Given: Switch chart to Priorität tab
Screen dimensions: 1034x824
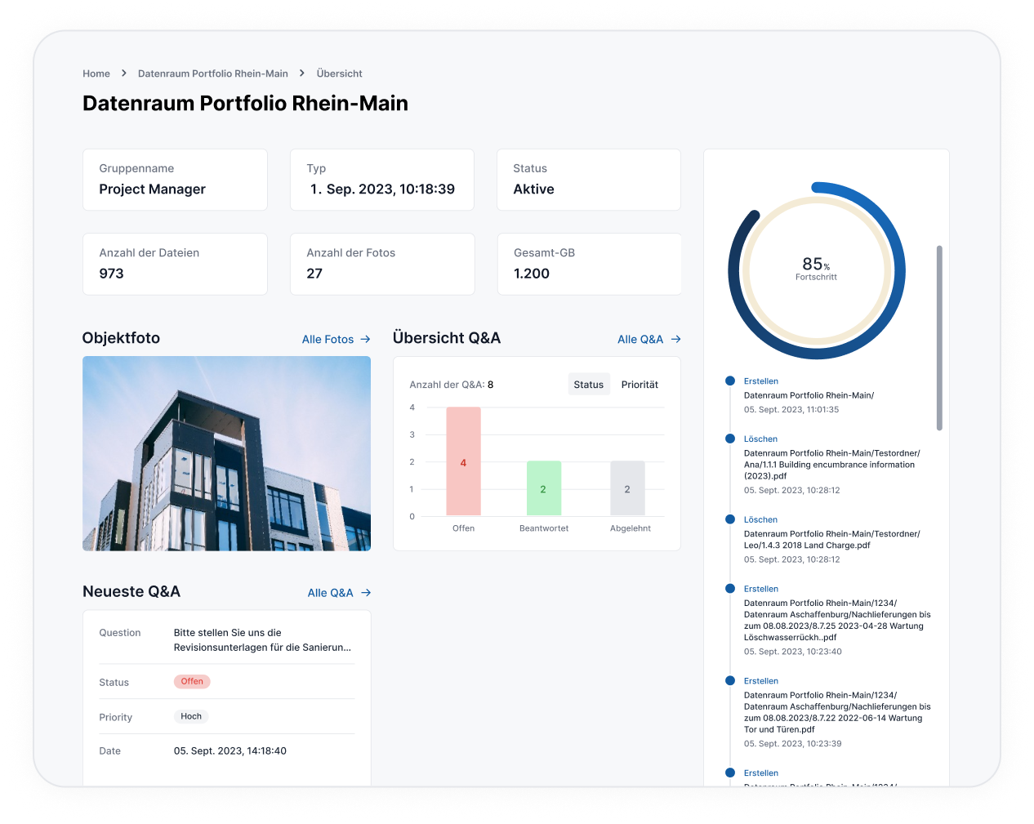Looking at the screenshot, I should 640,385.
